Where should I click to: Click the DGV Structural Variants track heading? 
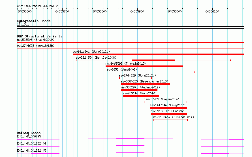40,36
